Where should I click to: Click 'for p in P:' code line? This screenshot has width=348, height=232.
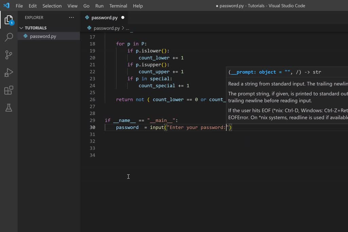tap(132, 44)
